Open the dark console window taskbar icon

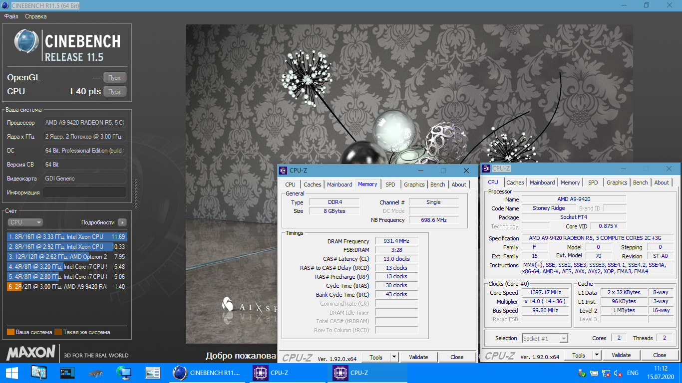67,373
